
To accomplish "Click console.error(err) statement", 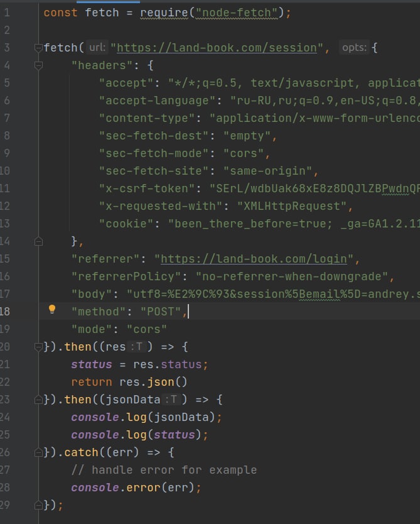I will pos(136,488).
